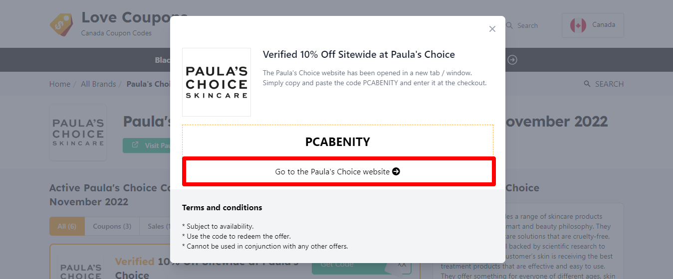Click the Canada flag icon
Image resolution: width=673 pixels, height=279 pixels.
[578, 25]
